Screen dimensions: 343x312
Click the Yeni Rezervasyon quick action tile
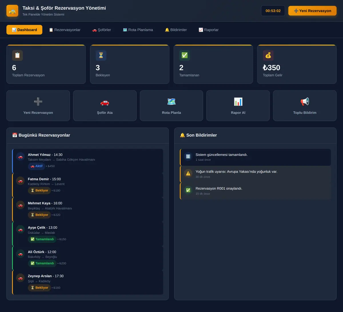click(x=38, y=106)
